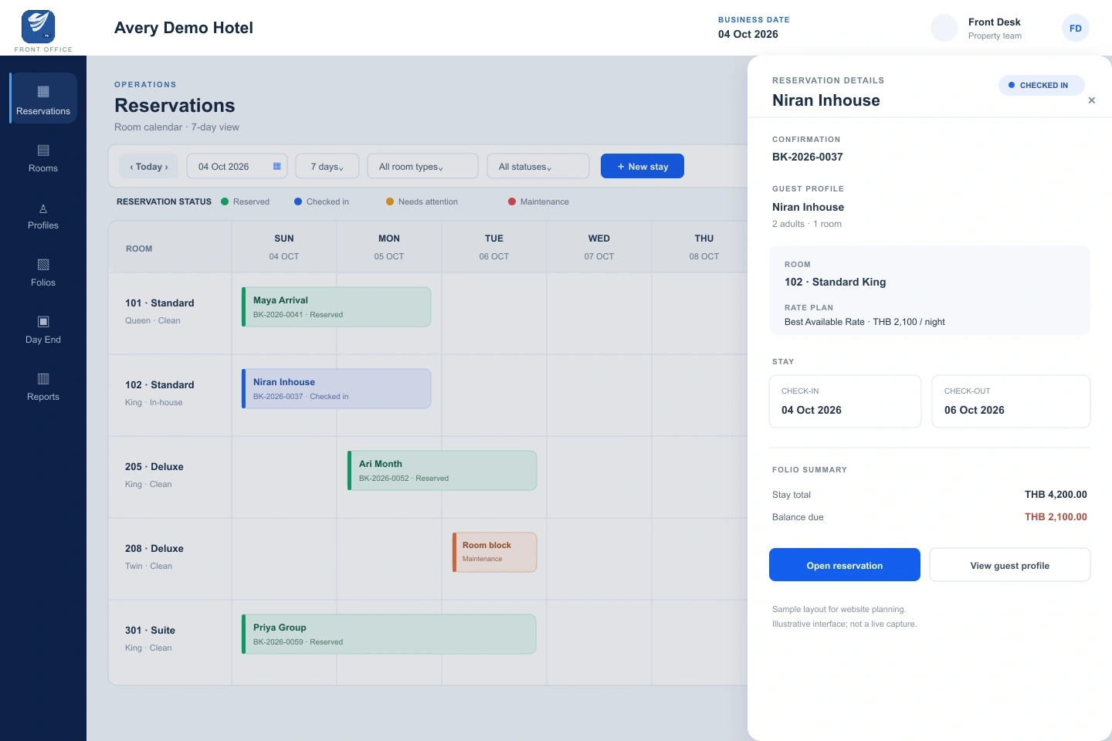Open Reports in the sidebar
Viewport: 1112px width, 741px height.
pos(43,387)
